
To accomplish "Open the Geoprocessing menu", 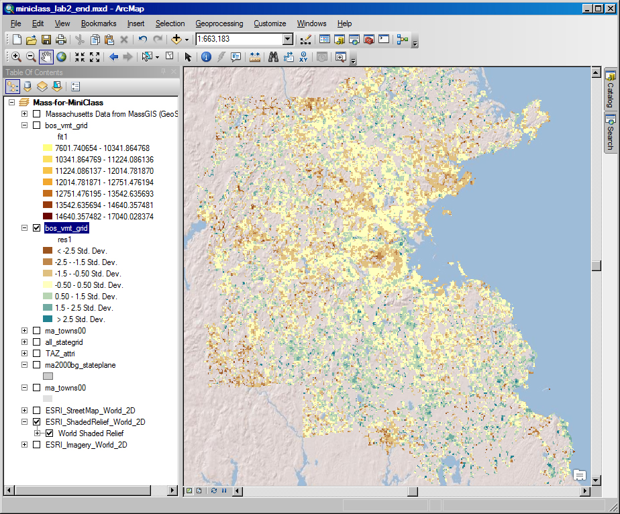I will click(219, 23).
